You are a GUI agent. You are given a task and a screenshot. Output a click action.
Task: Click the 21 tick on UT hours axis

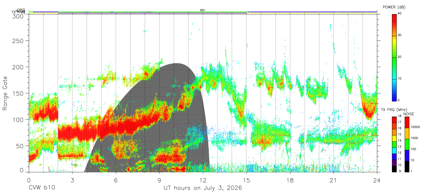pos(334,180)
